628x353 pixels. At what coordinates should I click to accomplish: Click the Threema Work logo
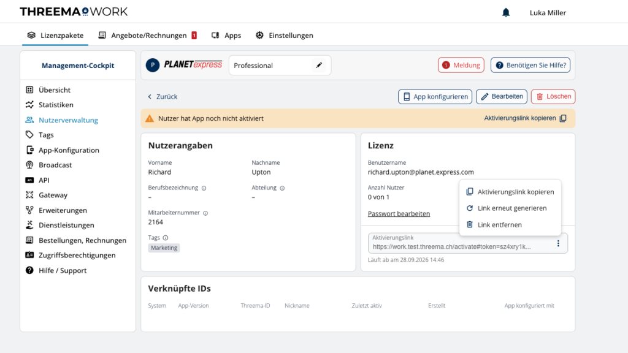pos(74,12)
